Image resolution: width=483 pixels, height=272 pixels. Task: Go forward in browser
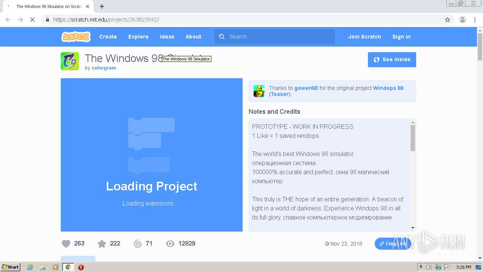click(20, 20)
